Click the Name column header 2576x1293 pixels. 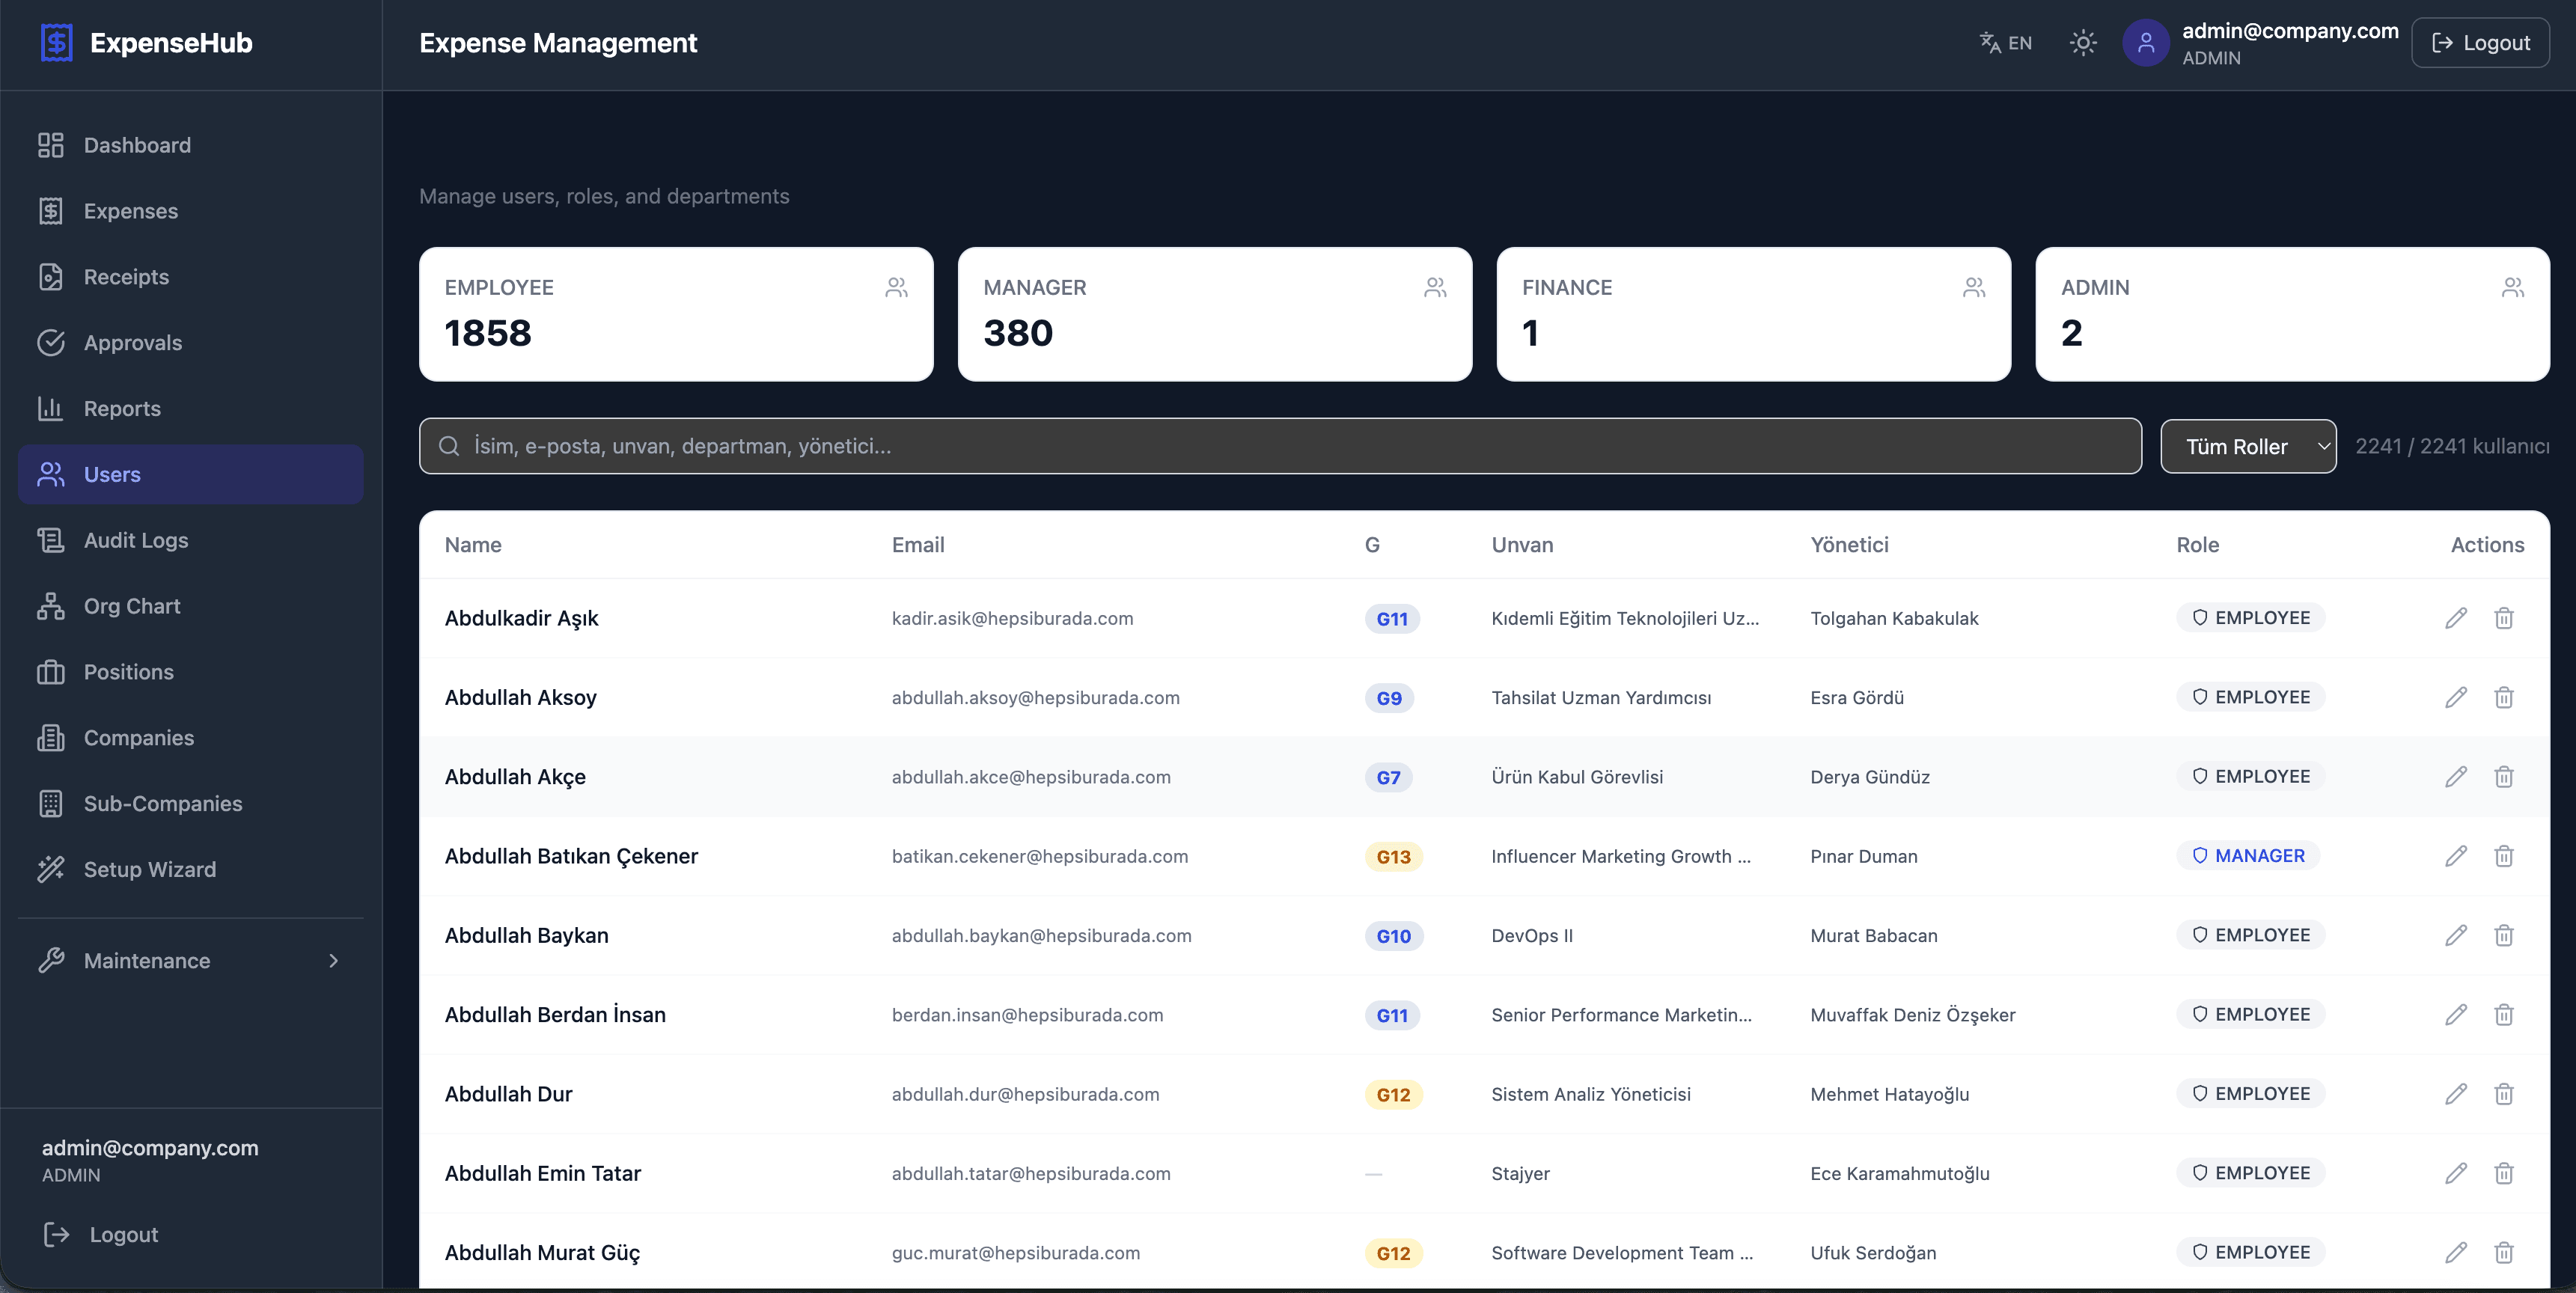click(473, 545)
